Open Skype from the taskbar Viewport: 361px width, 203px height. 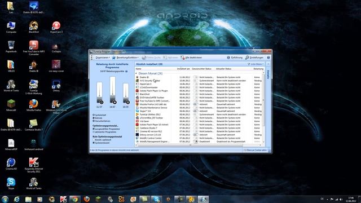(157, 199)
